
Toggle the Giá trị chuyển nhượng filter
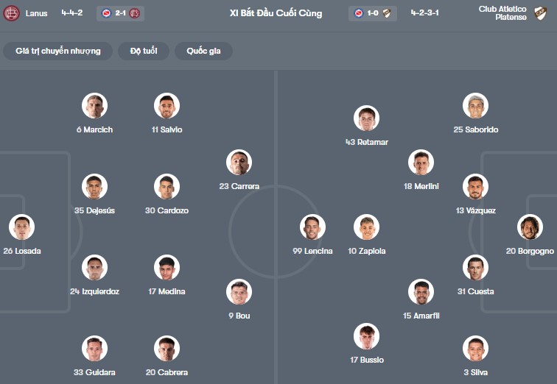[57, 51]
